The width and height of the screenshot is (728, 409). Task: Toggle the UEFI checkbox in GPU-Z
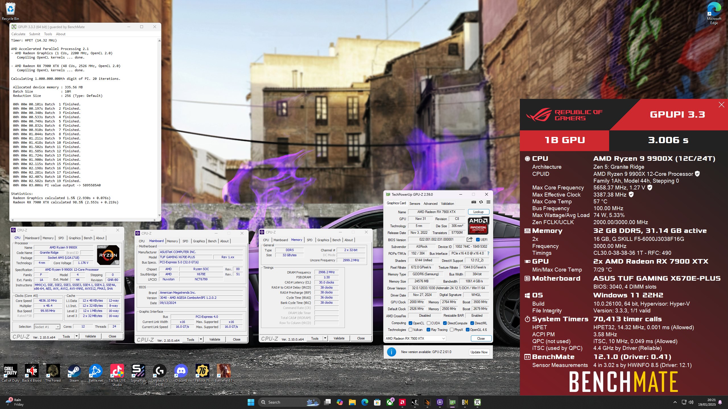click(478, 240)
